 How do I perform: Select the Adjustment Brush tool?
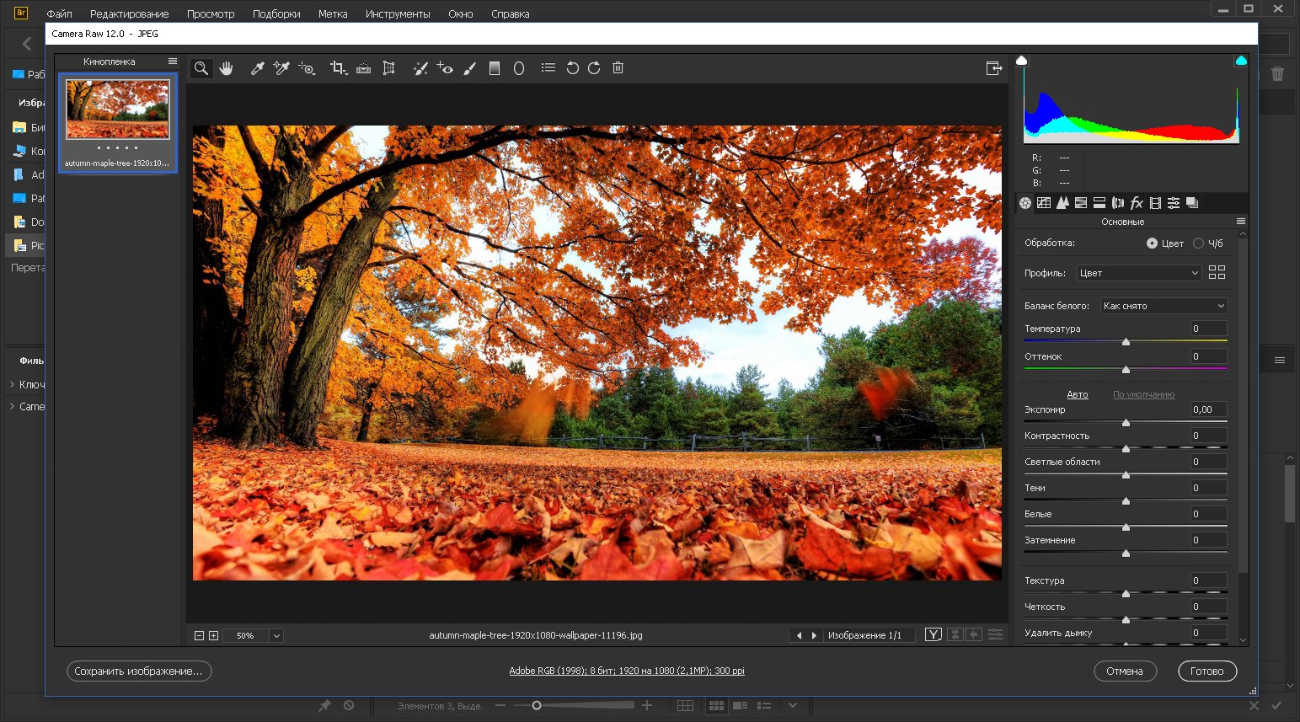coord(470,68)
